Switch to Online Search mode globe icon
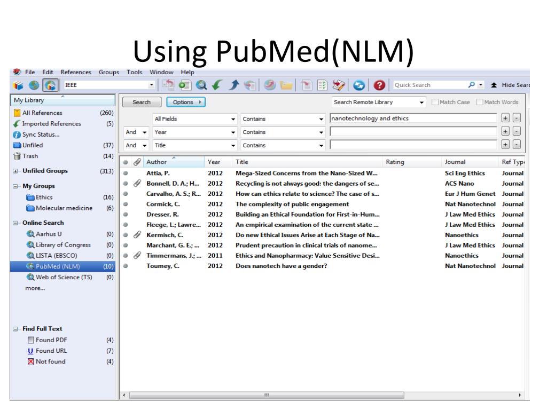 [x=34, y=85]
